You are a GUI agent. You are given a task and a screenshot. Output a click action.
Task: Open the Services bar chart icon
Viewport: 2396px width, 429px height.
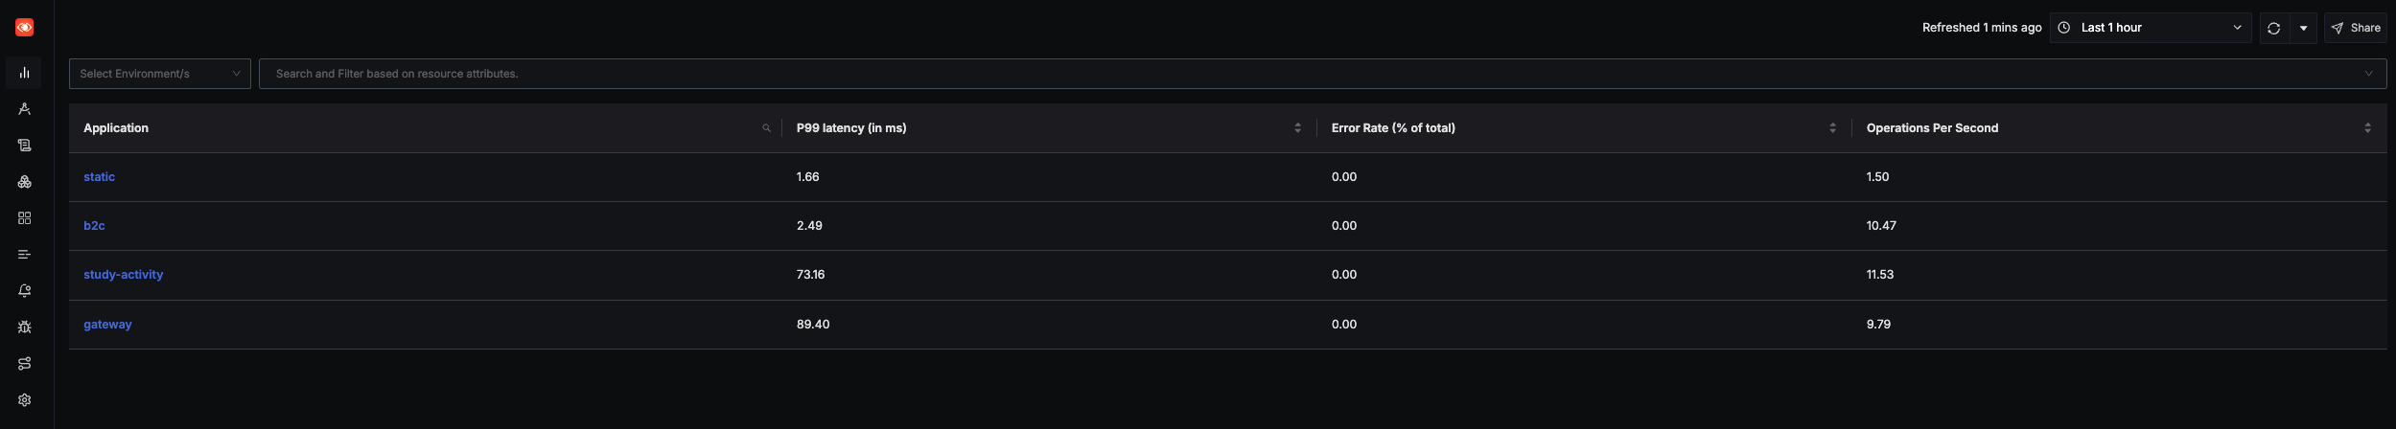[x=25, y=73]
